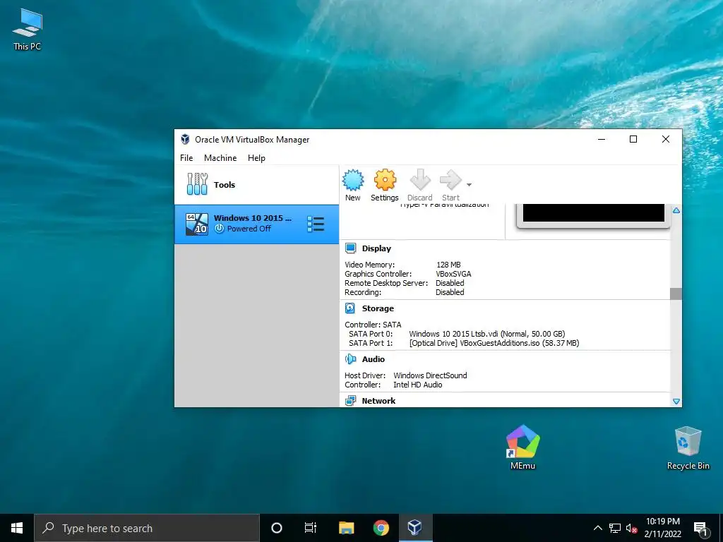This screenshot has height=542, width=723.
Task: Open the VM list menu icon
Action: point(316,224)
